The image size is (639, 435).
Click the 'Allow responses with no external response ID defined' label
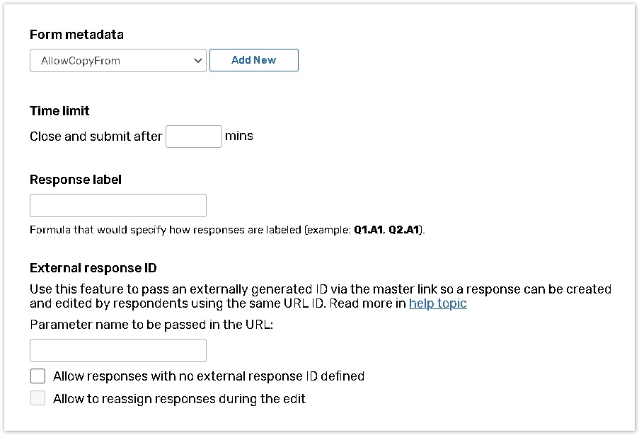[209, 376]
